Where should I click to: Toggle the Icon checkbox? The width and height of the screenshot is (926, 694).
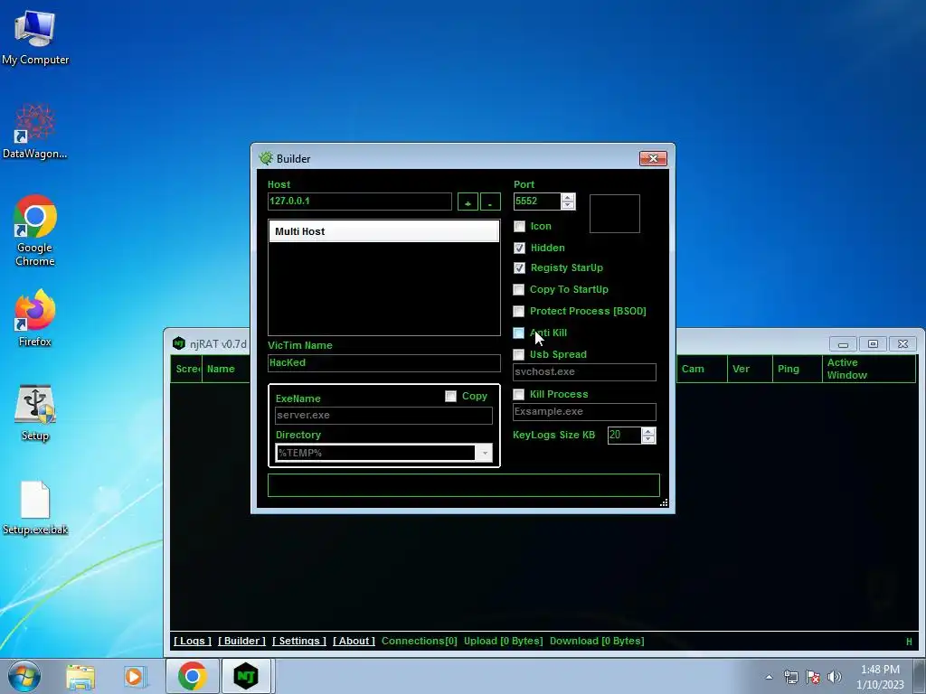tap(520, 226)
